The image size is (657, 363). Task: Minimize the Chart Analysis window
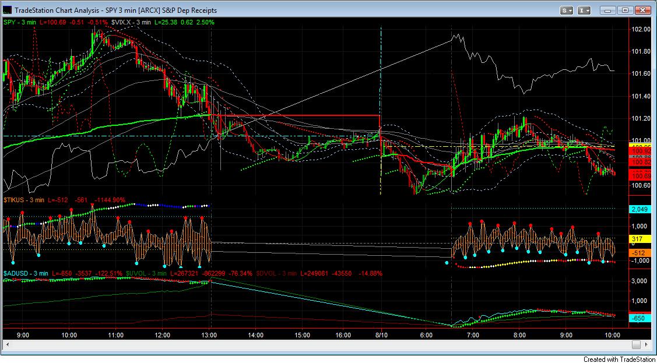click(x=609, y=10)
